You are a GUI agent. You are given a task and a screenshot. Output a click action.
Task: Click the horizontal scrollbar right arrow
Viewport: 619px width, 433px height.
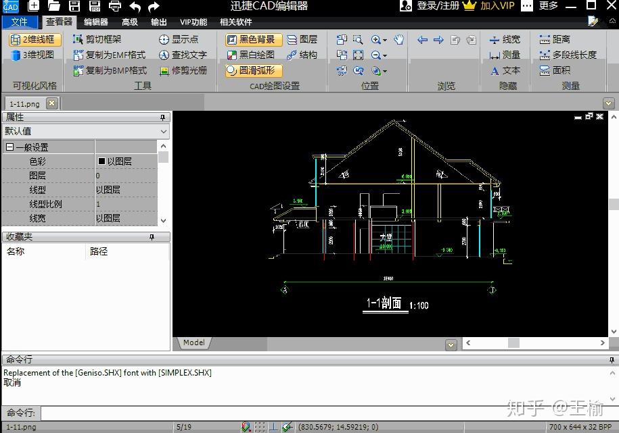(602, 342)
